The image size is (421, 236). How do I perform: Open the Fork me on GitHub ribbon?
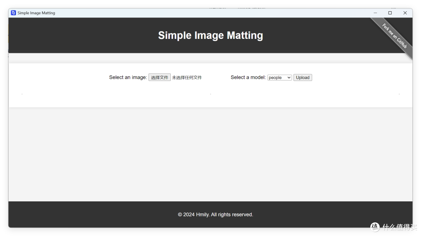[394, 36]
